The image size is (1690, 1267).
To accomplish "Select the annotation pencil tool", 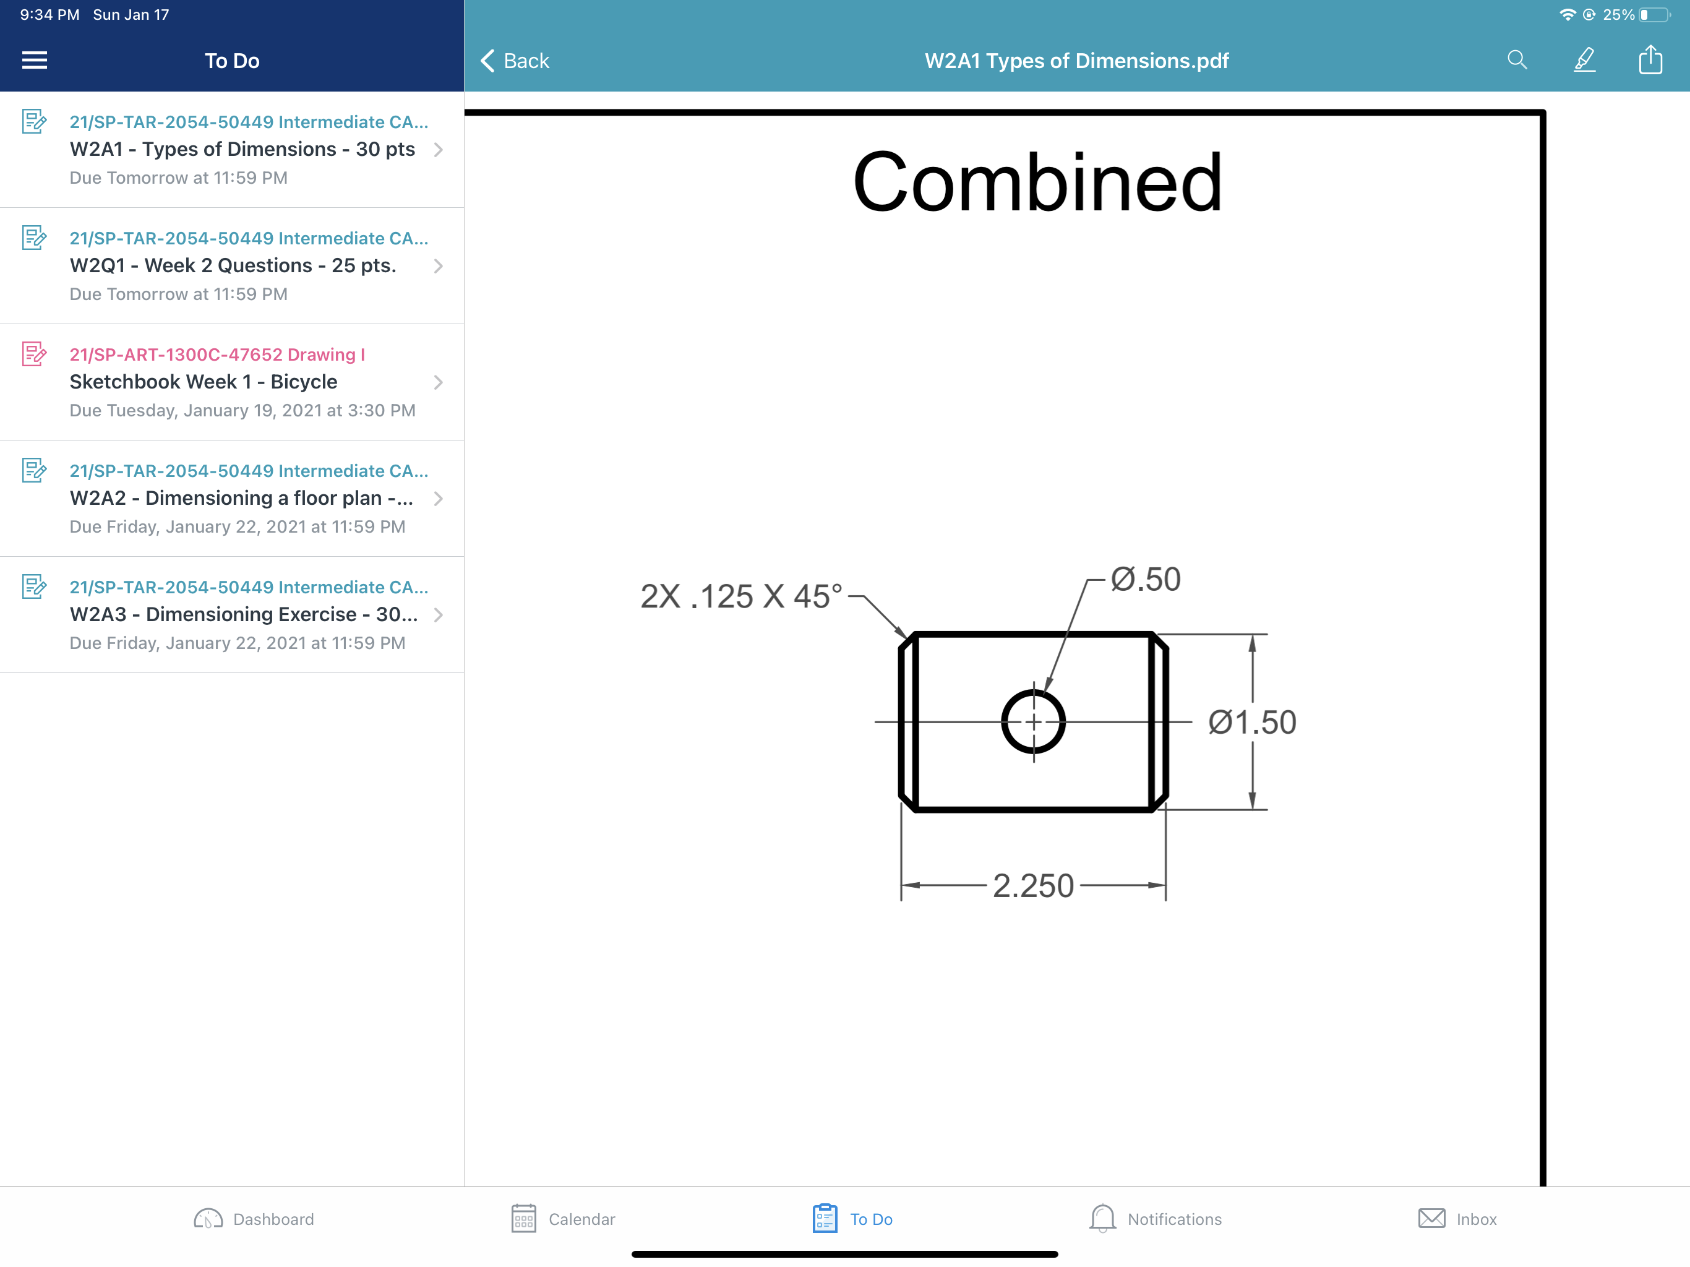I will [x=1585, y=61].
